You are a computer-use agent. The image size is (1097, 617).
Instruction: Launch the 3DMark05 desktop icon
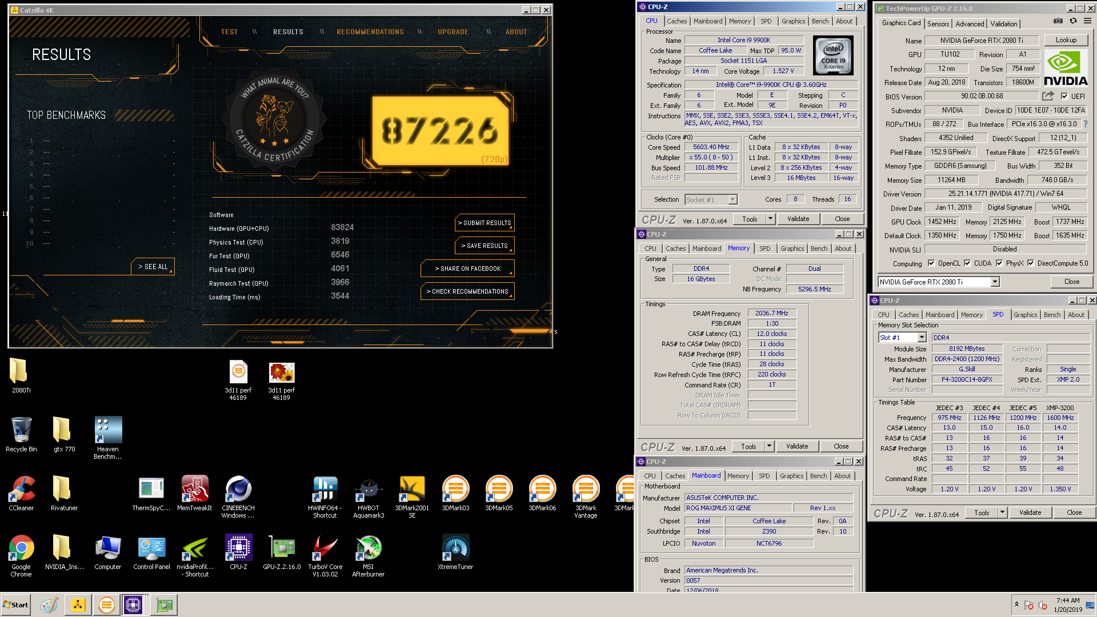pos(499,493)
